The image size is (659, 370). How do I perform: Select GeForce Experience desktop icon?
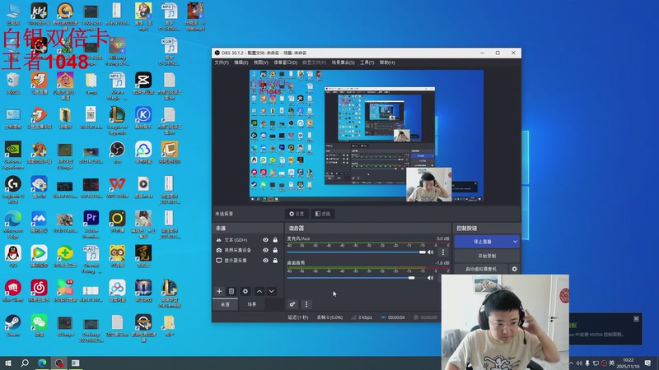(13, 155)
